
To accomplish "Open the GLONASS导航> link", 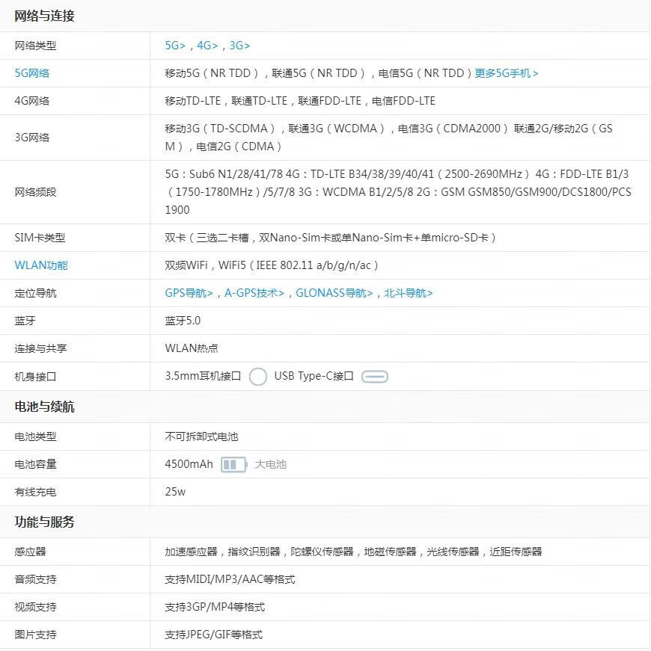I will (x=334, y=293).
